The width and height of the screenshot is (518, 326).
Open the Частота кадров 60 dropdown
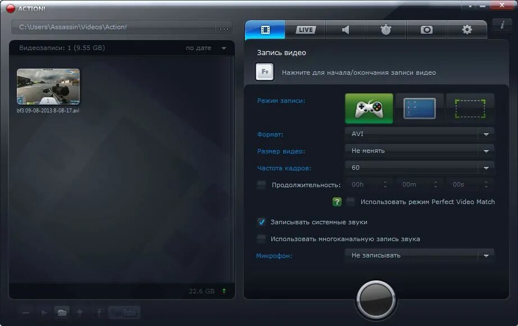pyautogui.click(x=420, y=167)
